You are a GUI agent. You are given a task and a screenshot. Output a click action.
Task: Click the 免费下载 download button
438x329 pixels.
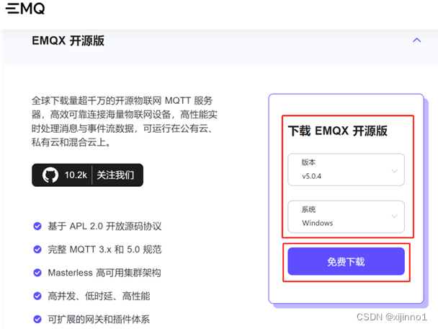(346, 262)
